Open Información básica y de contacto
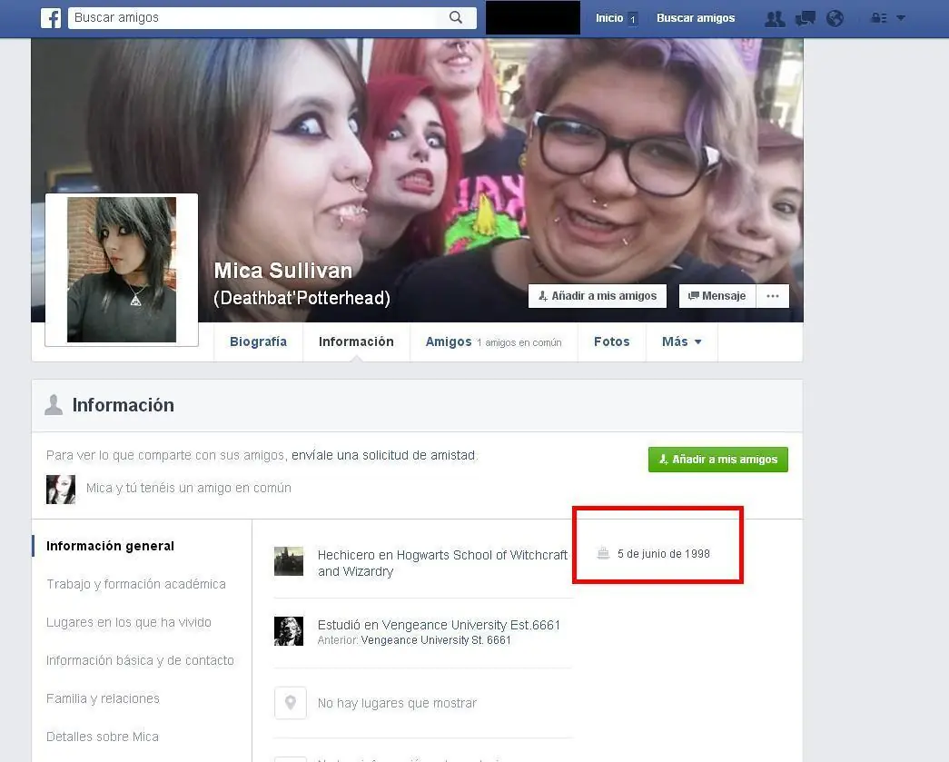 click(140, 660)
